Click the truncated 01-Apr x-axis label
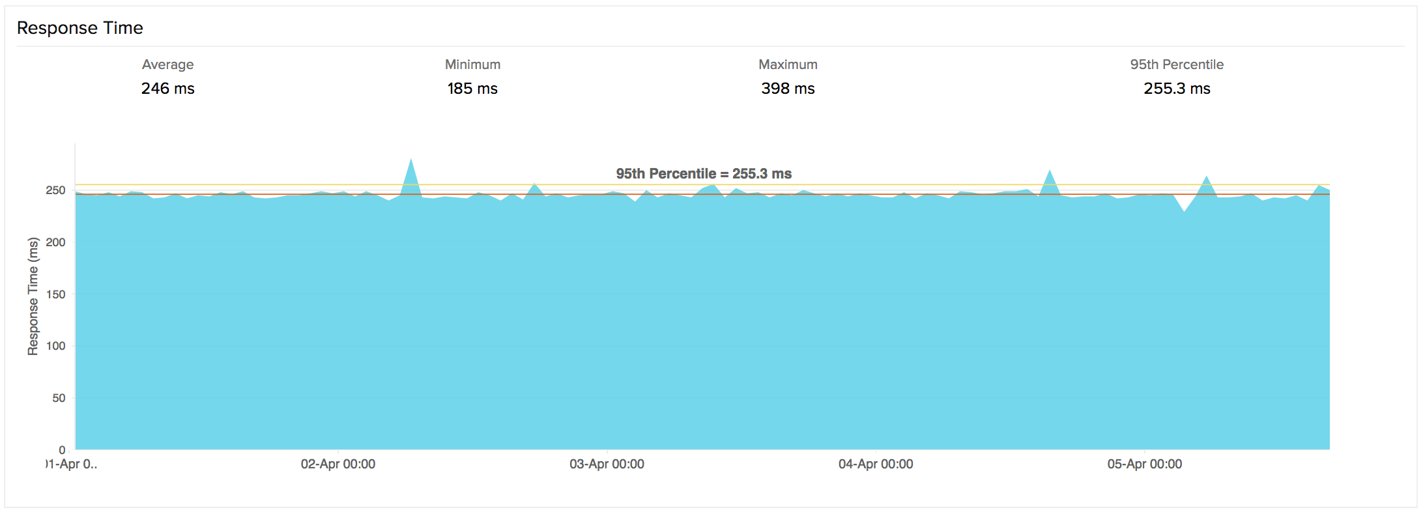The image size is (1423, 512). (72, 464)
